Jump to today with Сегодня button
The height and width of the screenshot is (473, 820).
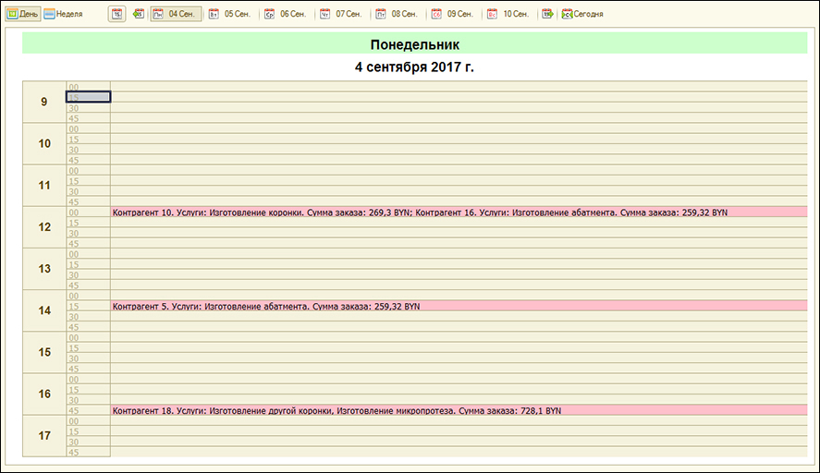point(581,14)
